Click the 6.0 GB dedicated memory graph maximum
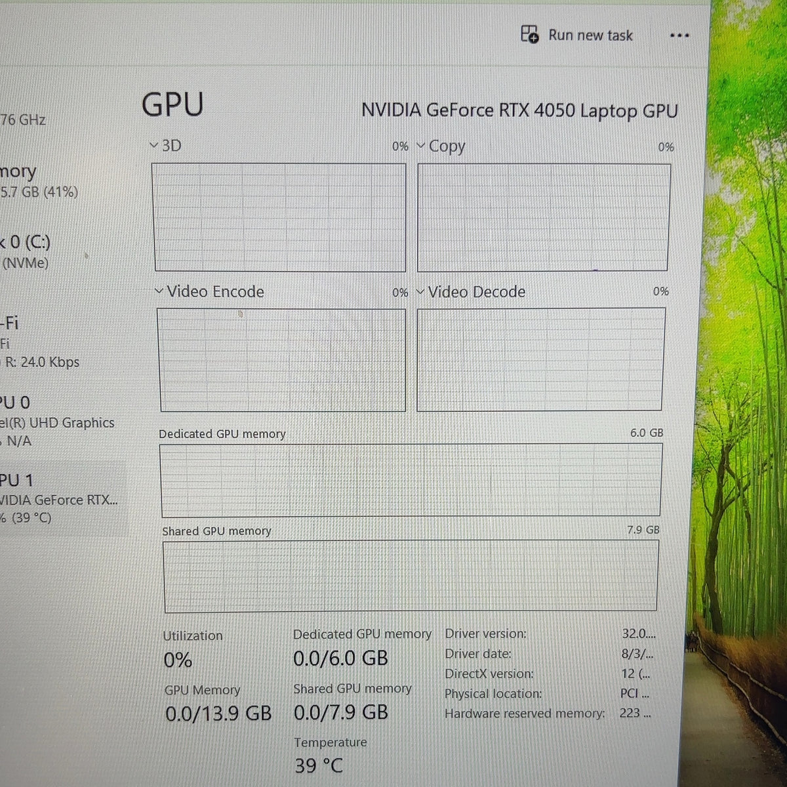The image size is (787, 787). [647, 433]
